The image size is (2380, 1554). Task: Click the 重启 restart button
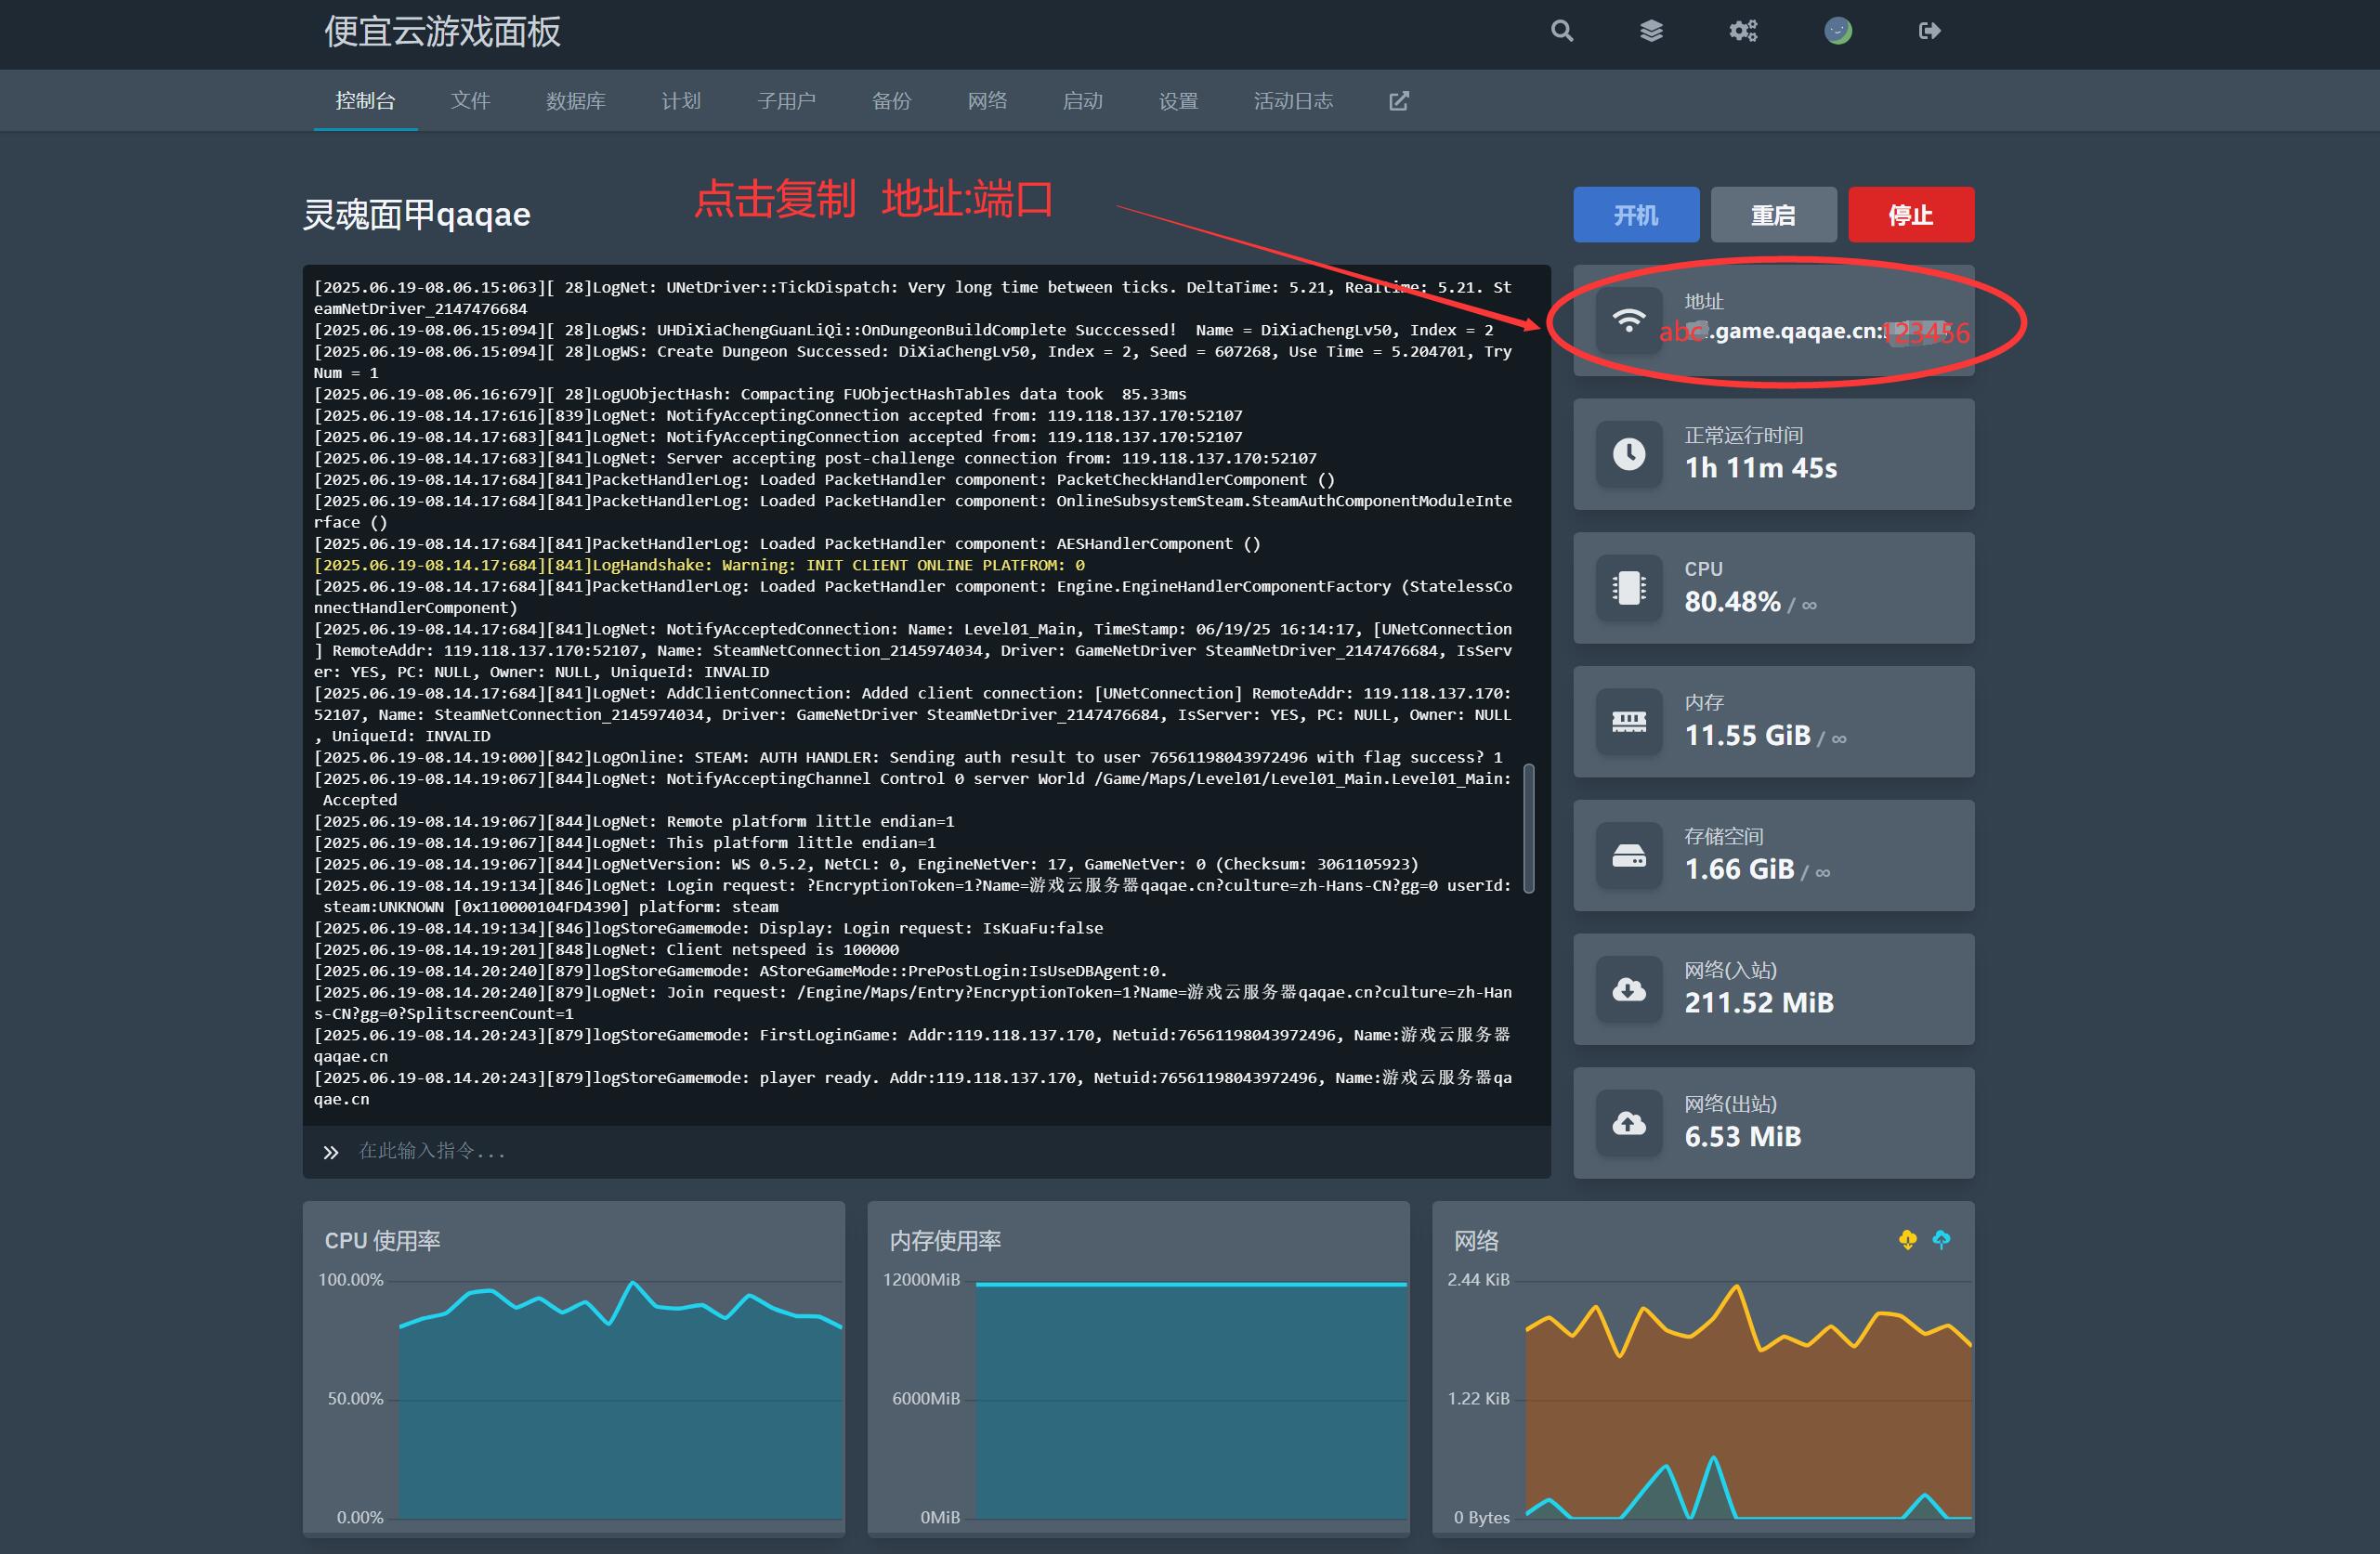point(1773,215)
